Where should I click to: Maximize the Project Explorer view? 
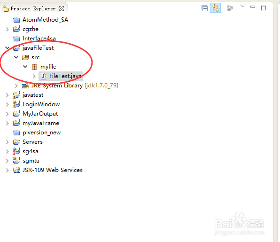pyautogui.click(x=264, y=8)
